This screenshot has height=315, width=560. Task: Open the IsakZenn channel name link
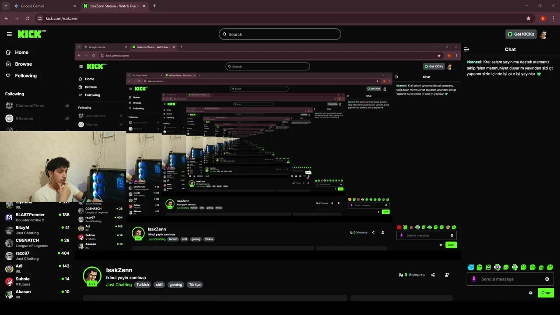coord(119,270)
